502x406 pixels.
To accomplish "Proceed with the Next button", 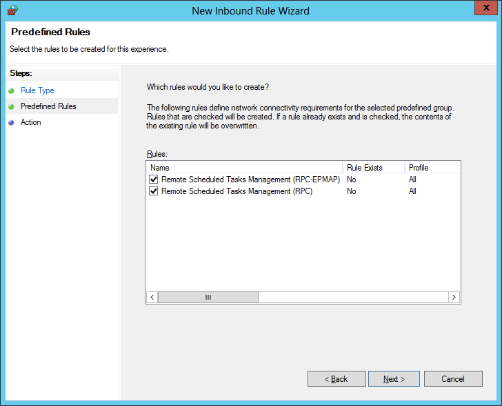I will 394,379.
